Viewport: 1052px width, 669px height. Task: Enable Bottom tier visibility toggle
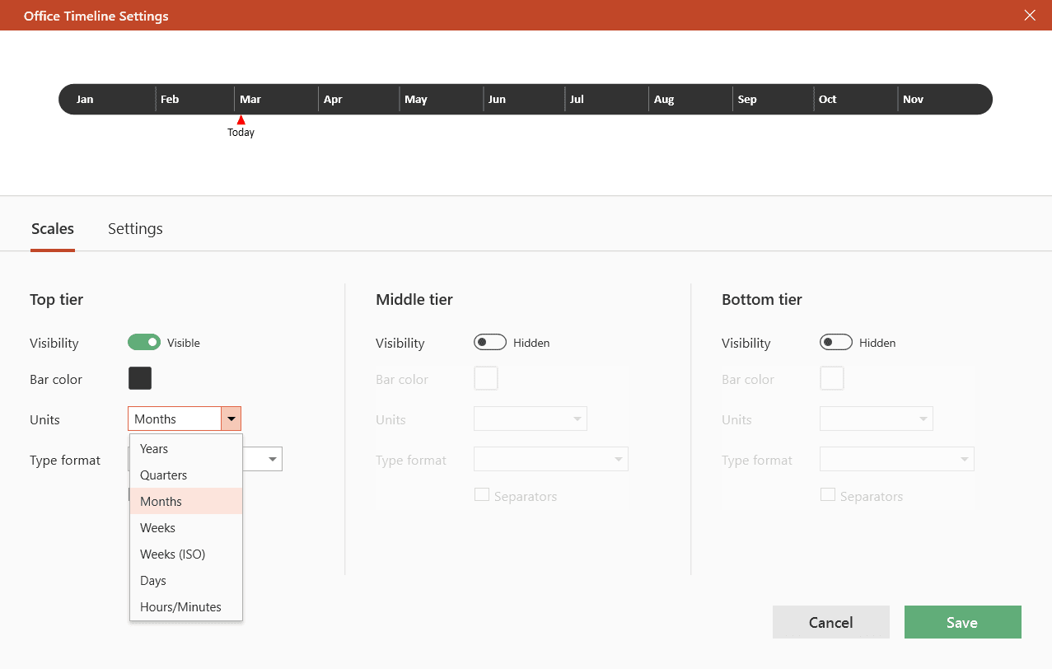point(836,342)
